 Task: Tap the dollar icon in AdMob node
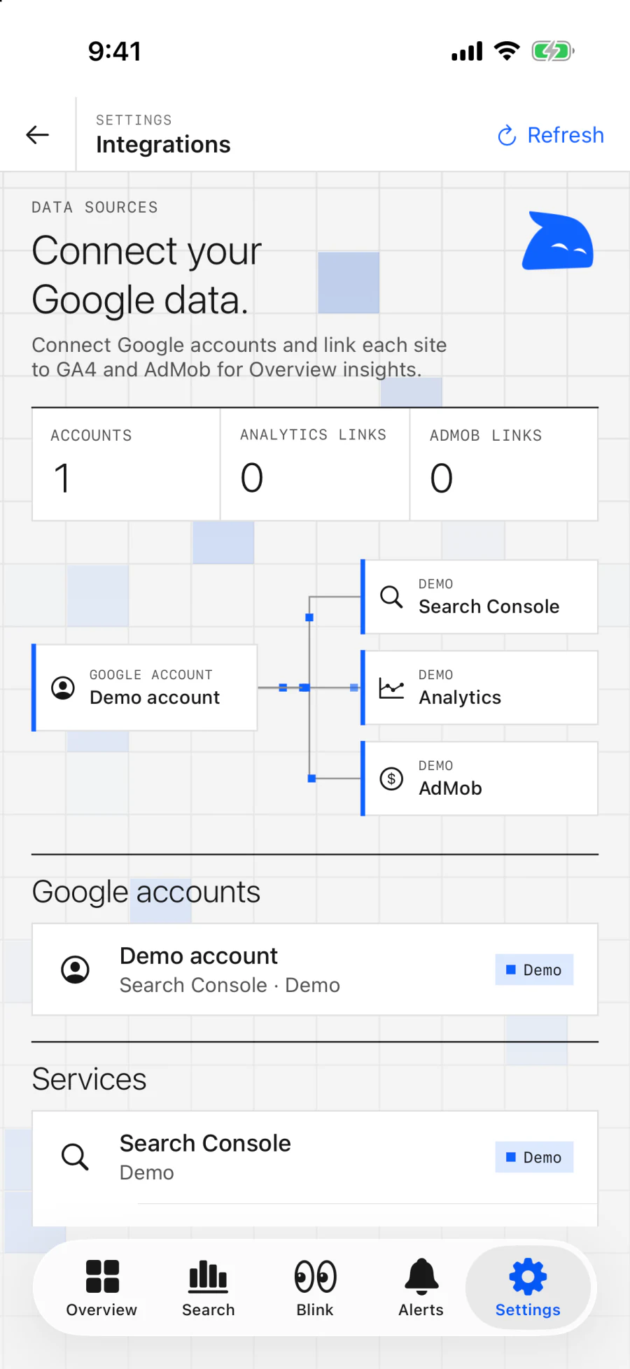pyautogui.click(x=391, y=779)
